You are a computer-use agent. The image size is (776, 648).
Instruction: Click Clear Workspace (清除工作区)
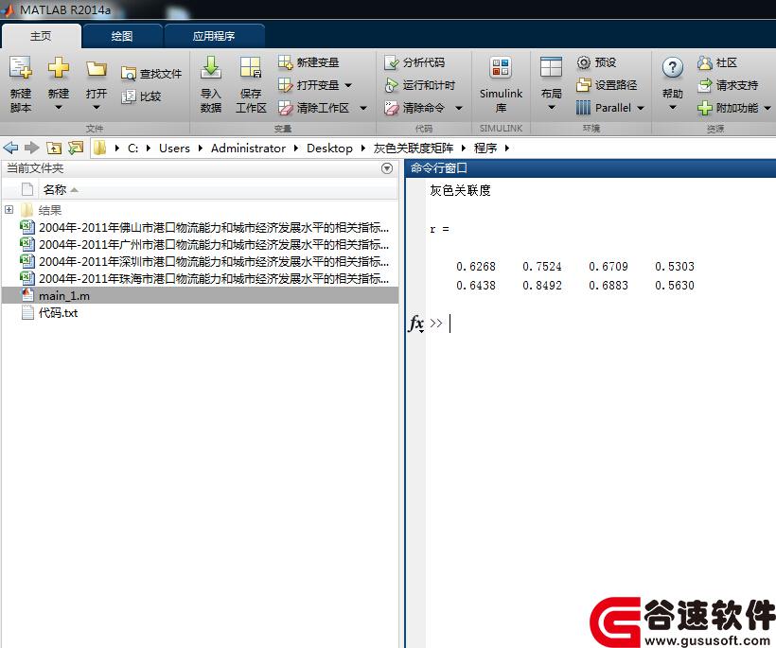(x=314, y=108)
